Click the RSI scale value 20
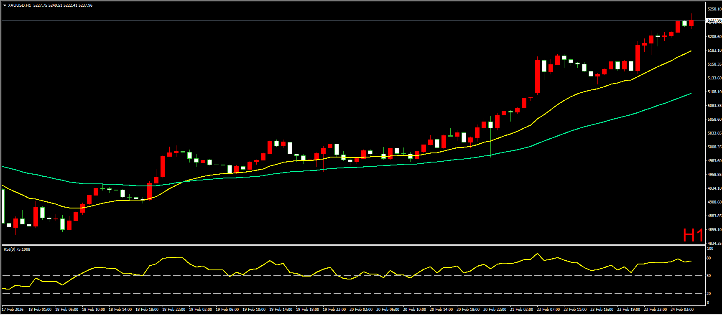The width and height of the screenshot is (722, 315). click(x=709, y=293)
